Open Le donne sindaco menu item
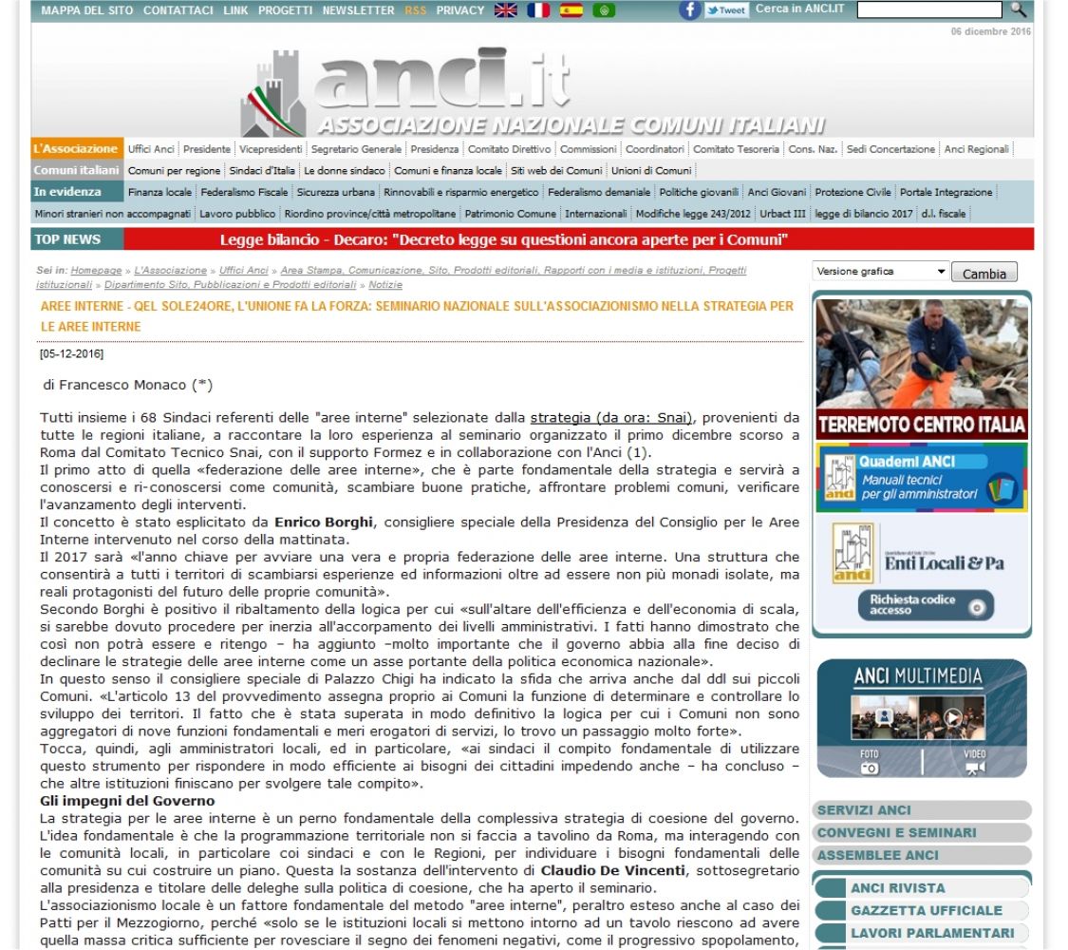1068x950 pixels. (344, 170)
